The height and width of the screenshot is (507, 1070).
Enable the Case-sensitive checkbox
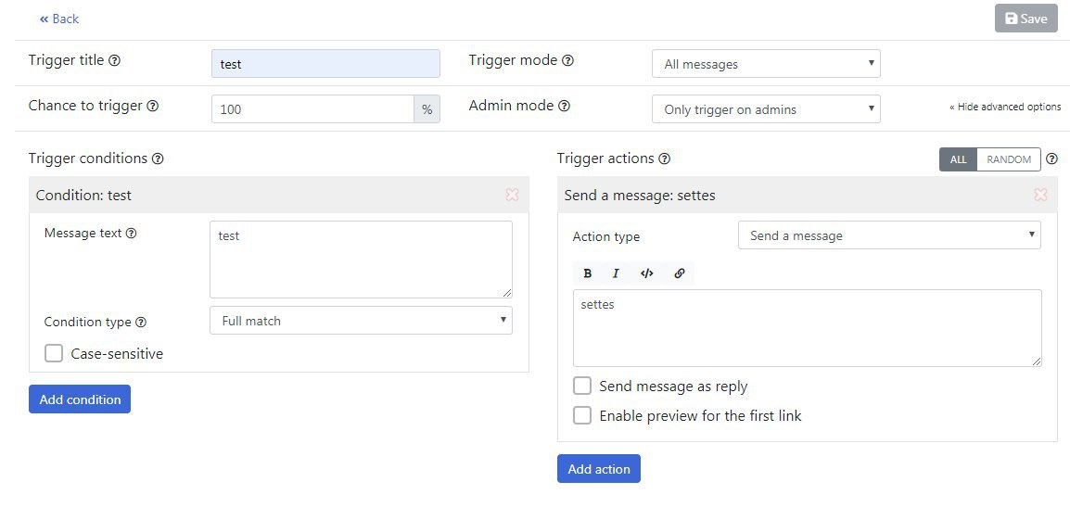point(54,353)
